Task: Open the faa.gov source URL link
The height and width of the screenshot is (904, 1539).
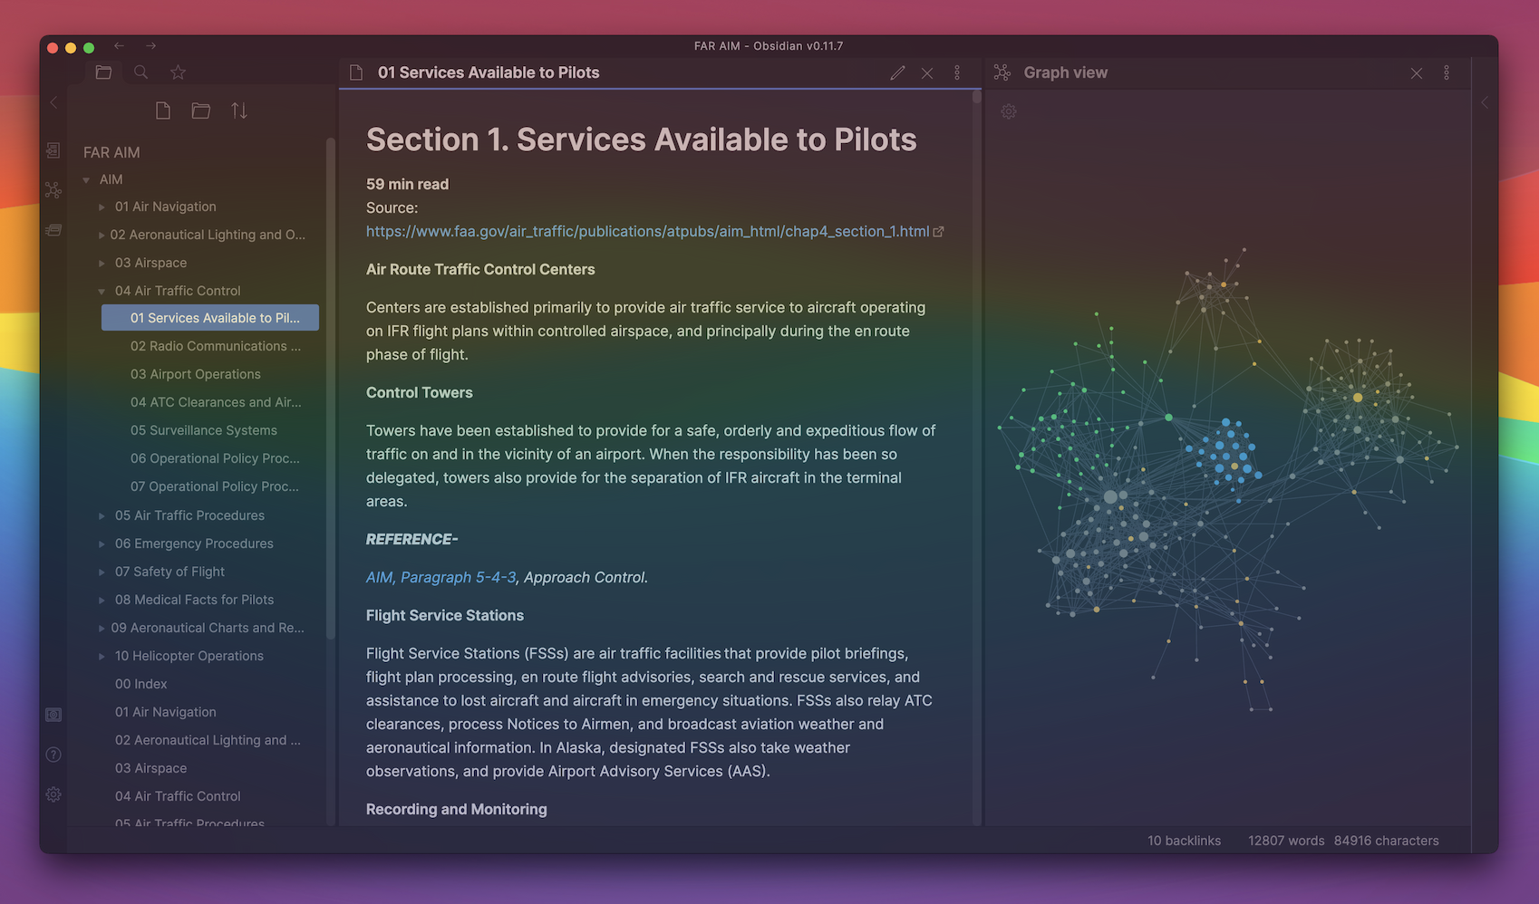Action: (x=647, y=232)
